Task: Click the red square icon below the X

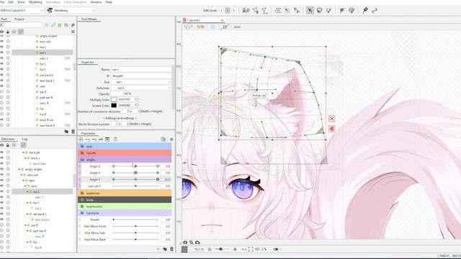Action: click(331, 129)
